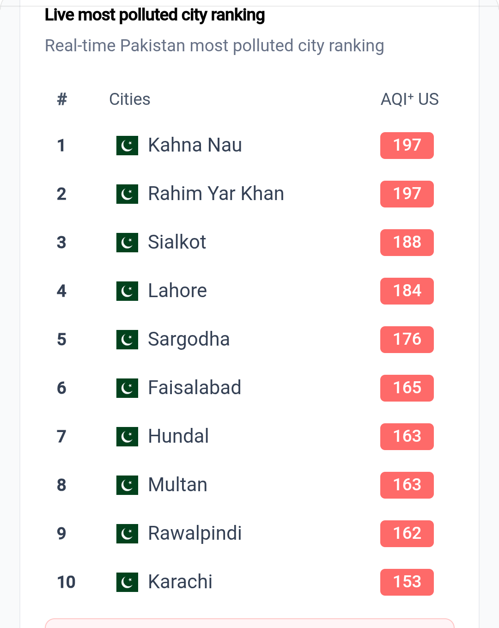Click the Pakistan flag beside Rahim Yar Khan
Screen dimensions: 499x628
click(127, 194)
